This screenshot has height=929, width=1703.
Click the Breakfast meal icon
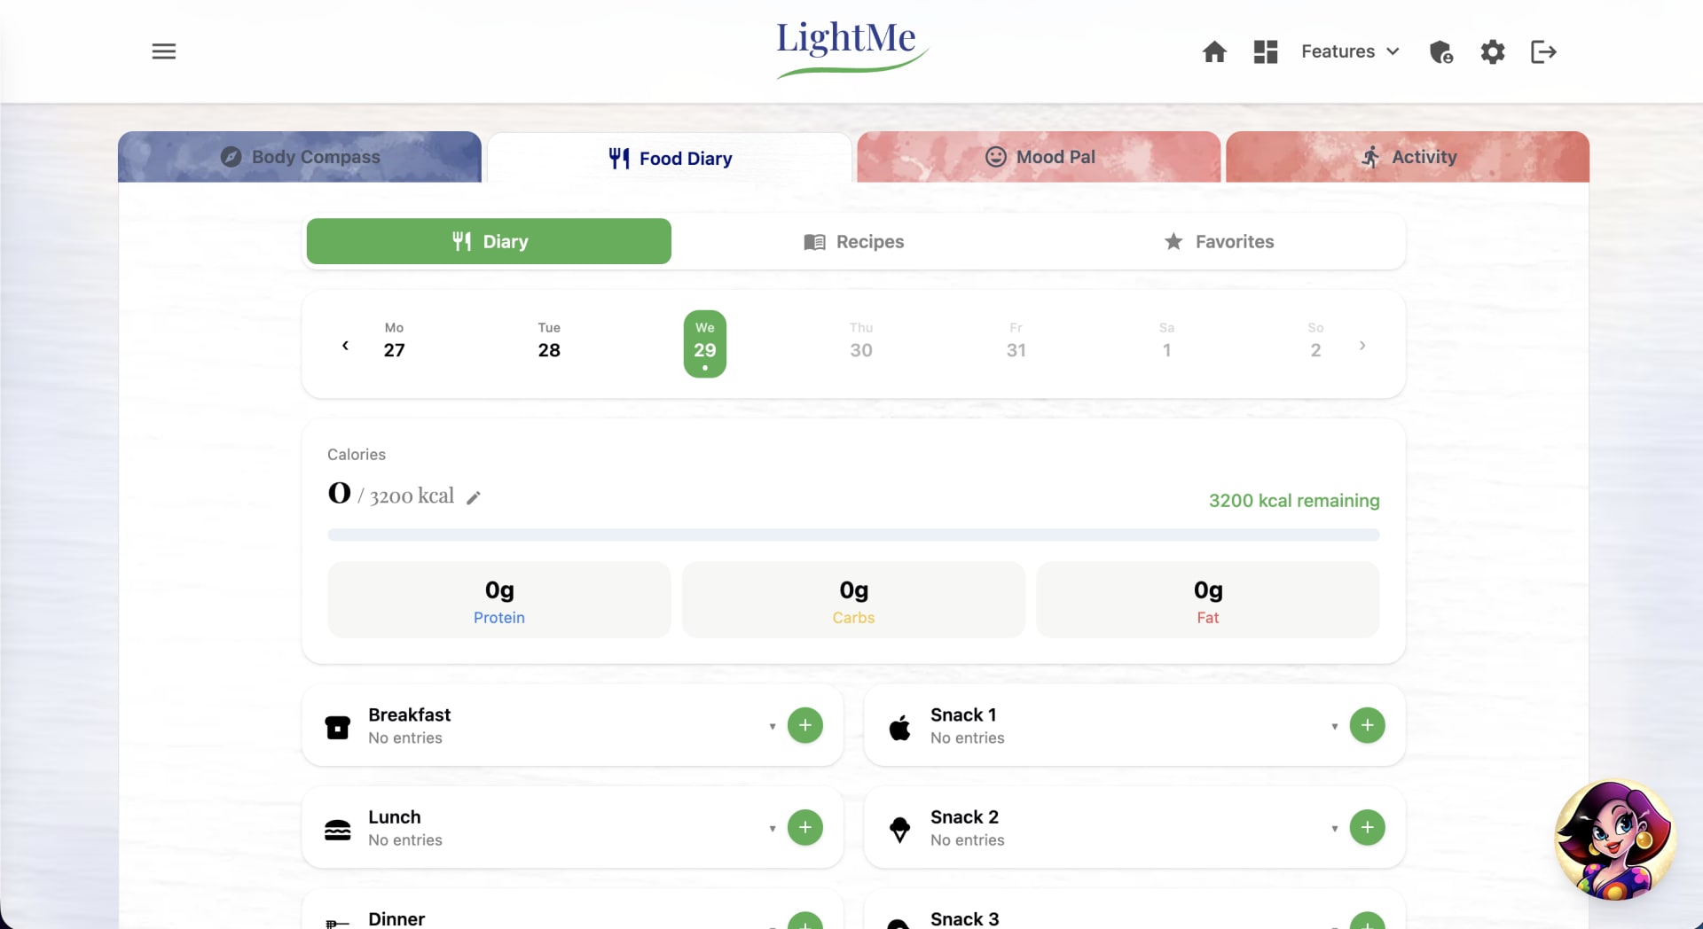click(338, 727)
